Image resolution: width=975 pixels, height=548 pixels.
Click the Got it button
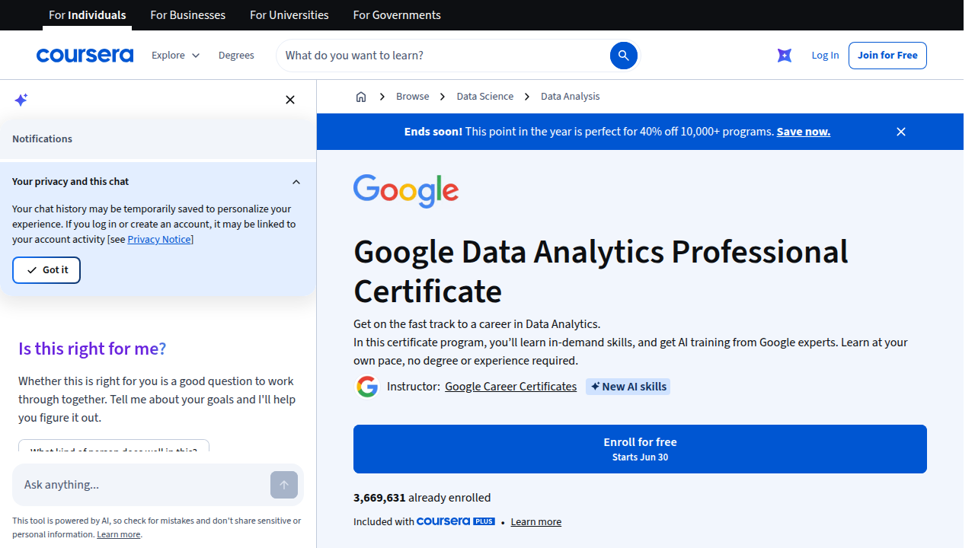point(46,270)
